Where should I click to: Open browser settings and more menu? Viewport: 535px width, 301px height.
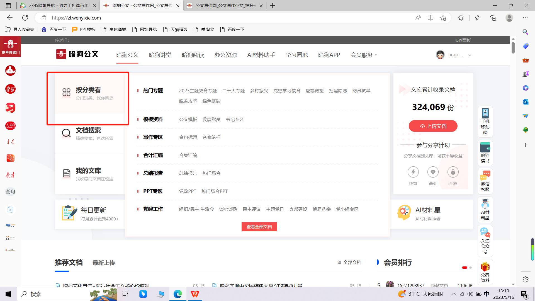(525, 18)
